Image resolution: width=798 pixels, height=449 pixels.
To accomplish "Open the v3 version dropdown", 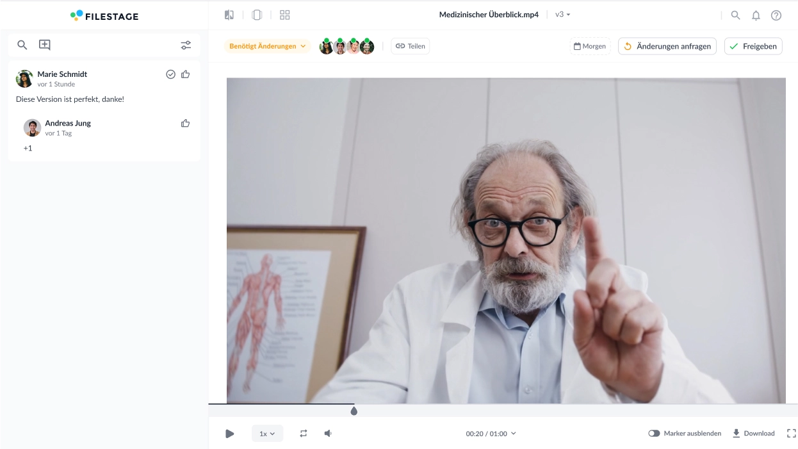I will [x=562, y=15].
